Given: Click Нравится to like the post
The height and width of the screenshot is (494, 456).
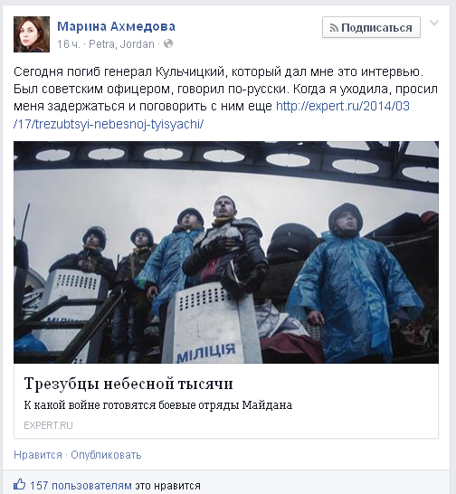Looking at the screenshot, I should (38, 455).
